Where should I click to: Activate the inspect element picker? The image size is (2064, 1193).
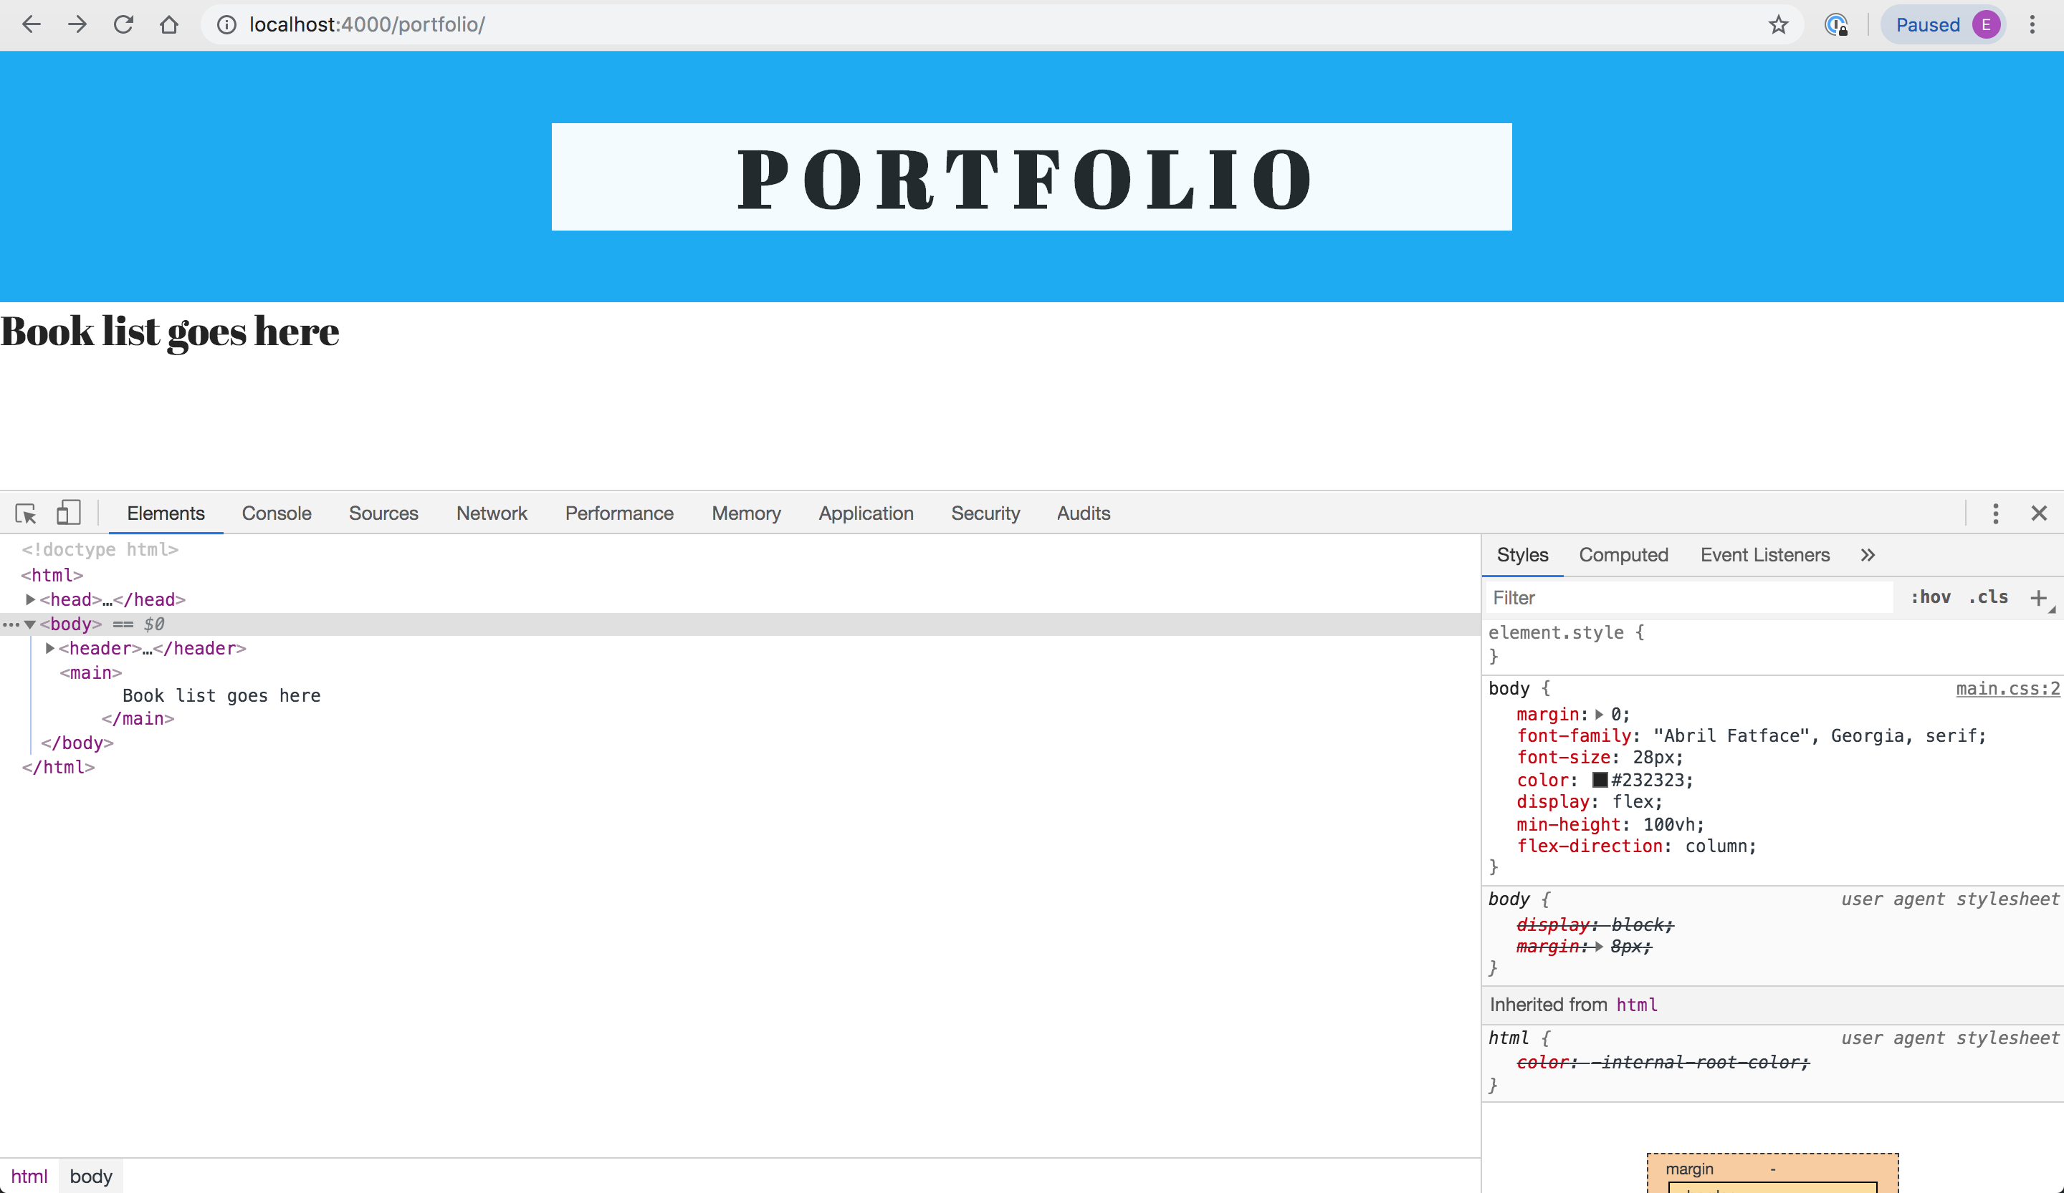25,513
